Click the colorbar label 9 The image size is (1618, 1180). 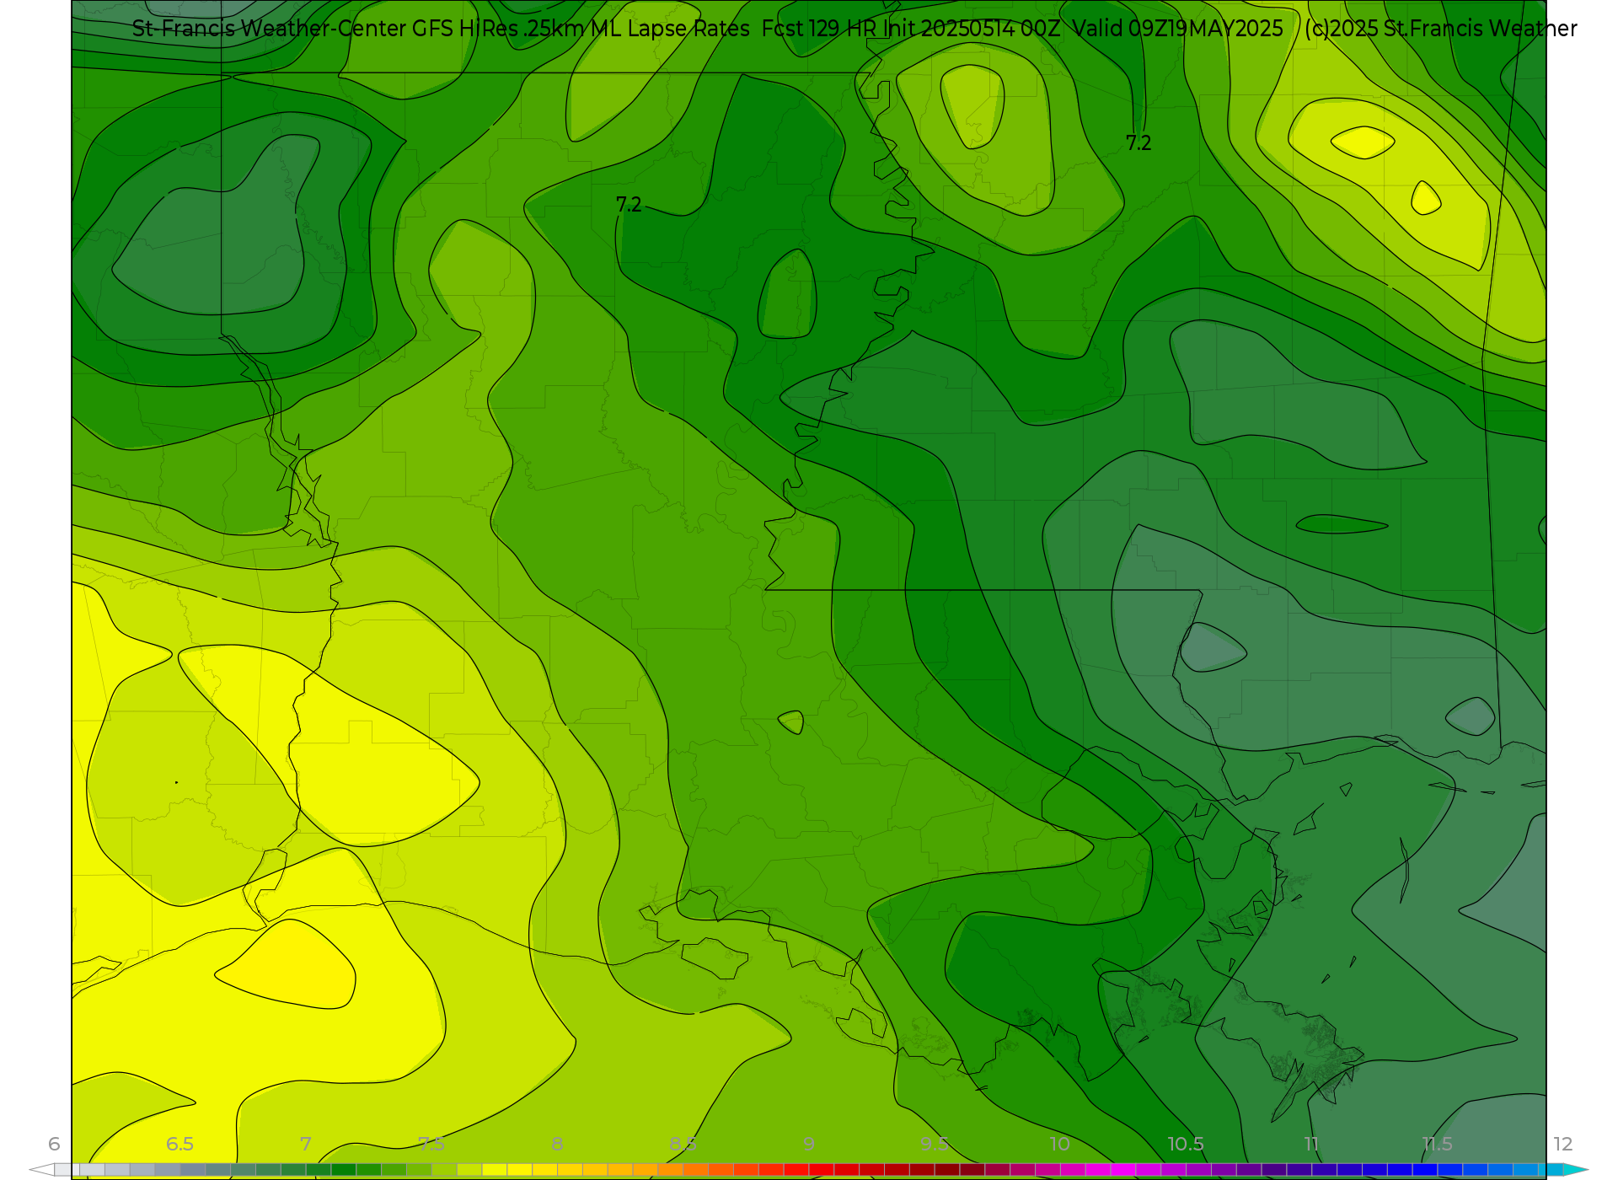click(x=809, y=1144)
